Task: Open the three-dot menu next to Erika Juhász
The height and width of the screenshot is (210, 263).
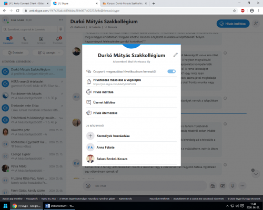Action: [61, 20]
